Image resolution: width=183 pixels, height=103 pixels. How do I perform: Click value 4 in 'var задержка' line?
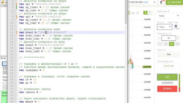[43, 70]
